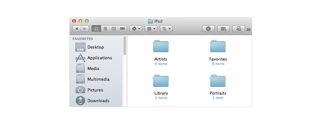This screenshot has width=323, height=123.
Task: Select the Favorites folder icon
Action: pyautogui.click(x=218, y=46)
